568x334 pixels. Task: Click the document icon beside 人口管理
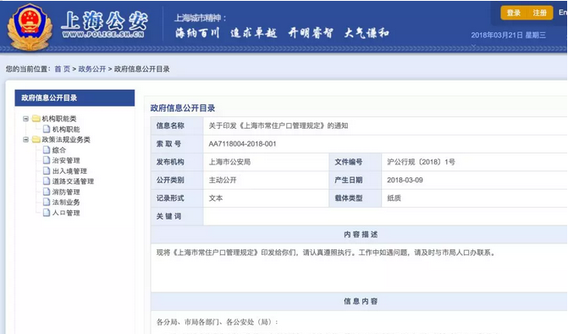click(x=47, y=213)
